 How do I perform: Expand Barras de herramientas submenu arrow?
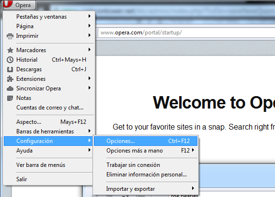pos(90,131)
